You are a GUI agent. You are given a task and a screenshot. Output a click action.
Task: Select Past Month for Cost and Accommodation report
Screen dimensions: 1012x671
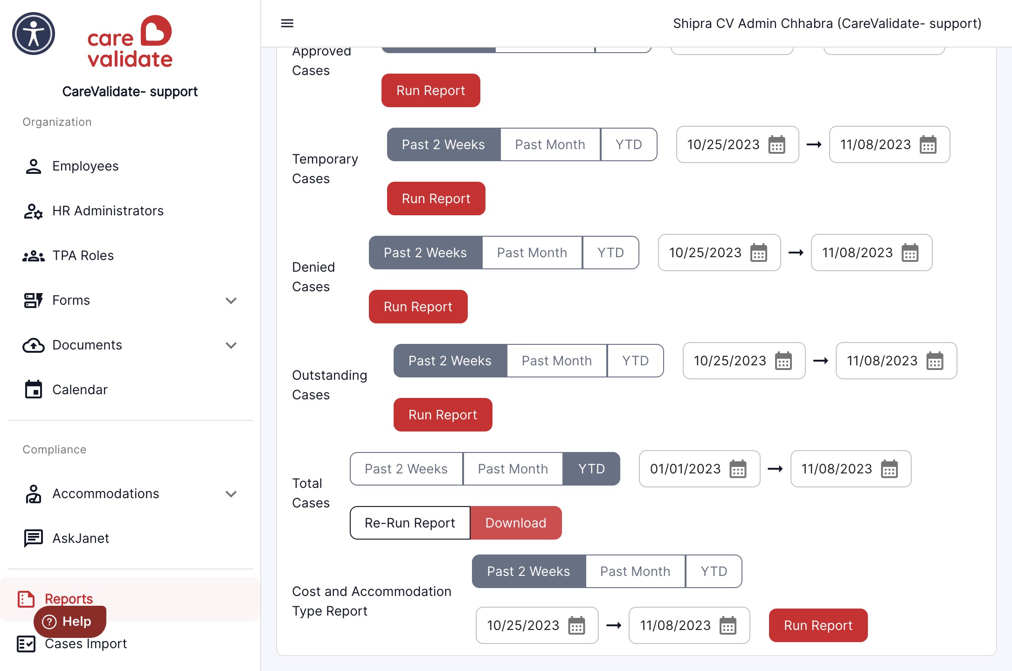click(x=635, y=571)
